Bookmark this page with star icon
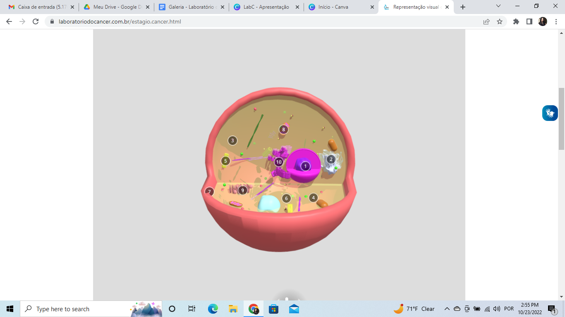The image size is (565, 317). (x=500, y=21)
